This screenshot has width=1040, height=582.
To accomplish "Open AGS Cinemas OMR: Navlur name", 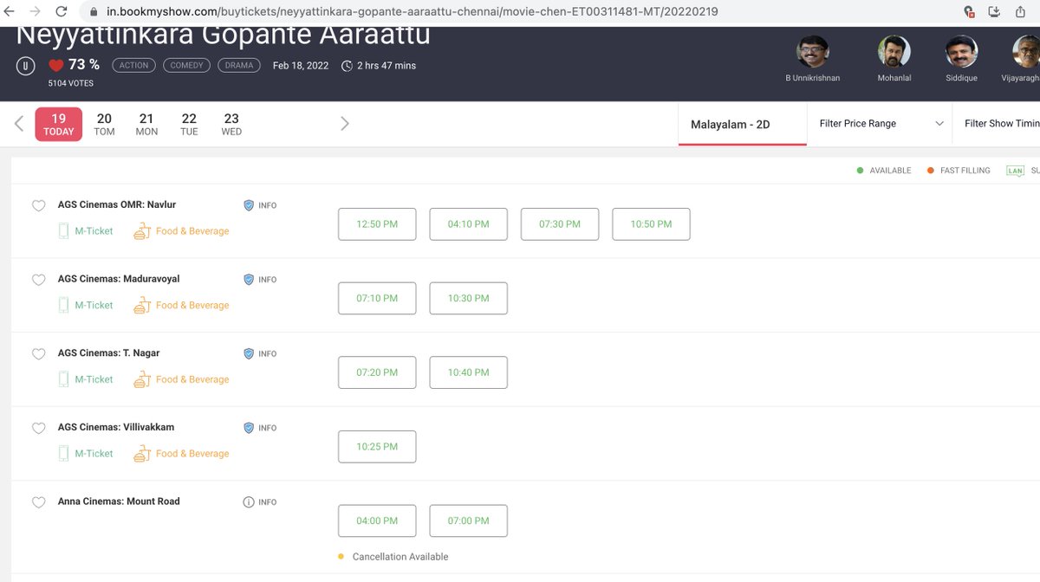I will coord(117,204).
